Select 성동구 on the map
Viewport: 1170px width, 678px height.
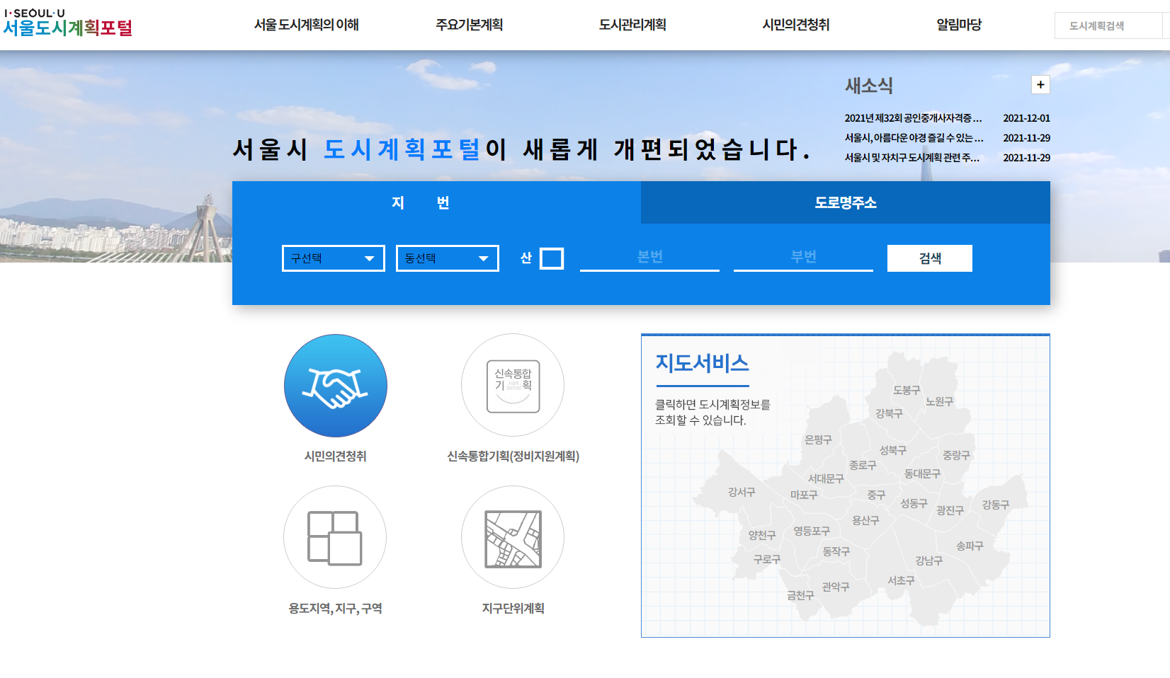(x=914, y=503)
